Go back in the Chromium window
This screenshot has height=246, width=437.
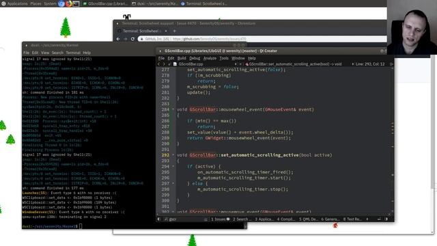point(118,39)
